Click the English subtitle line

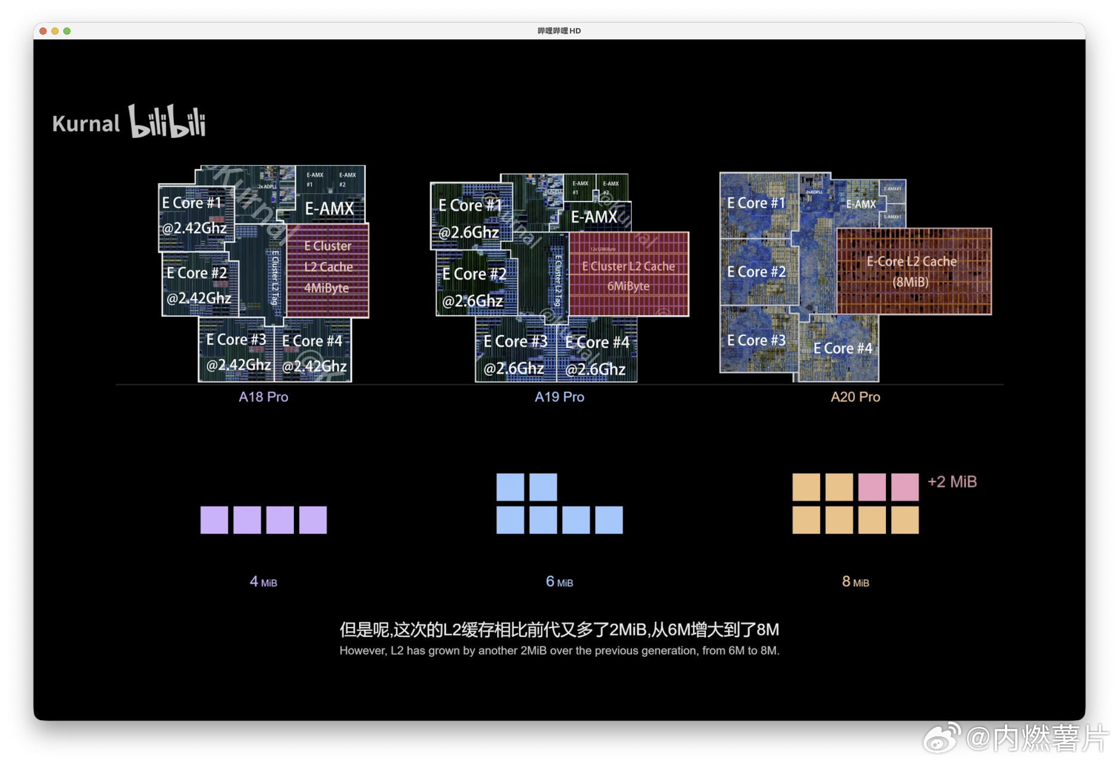coord(559,650)
